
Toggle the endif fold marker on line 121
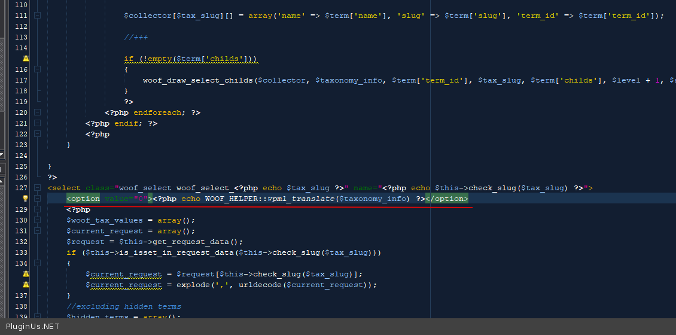[x=37, y=123]
